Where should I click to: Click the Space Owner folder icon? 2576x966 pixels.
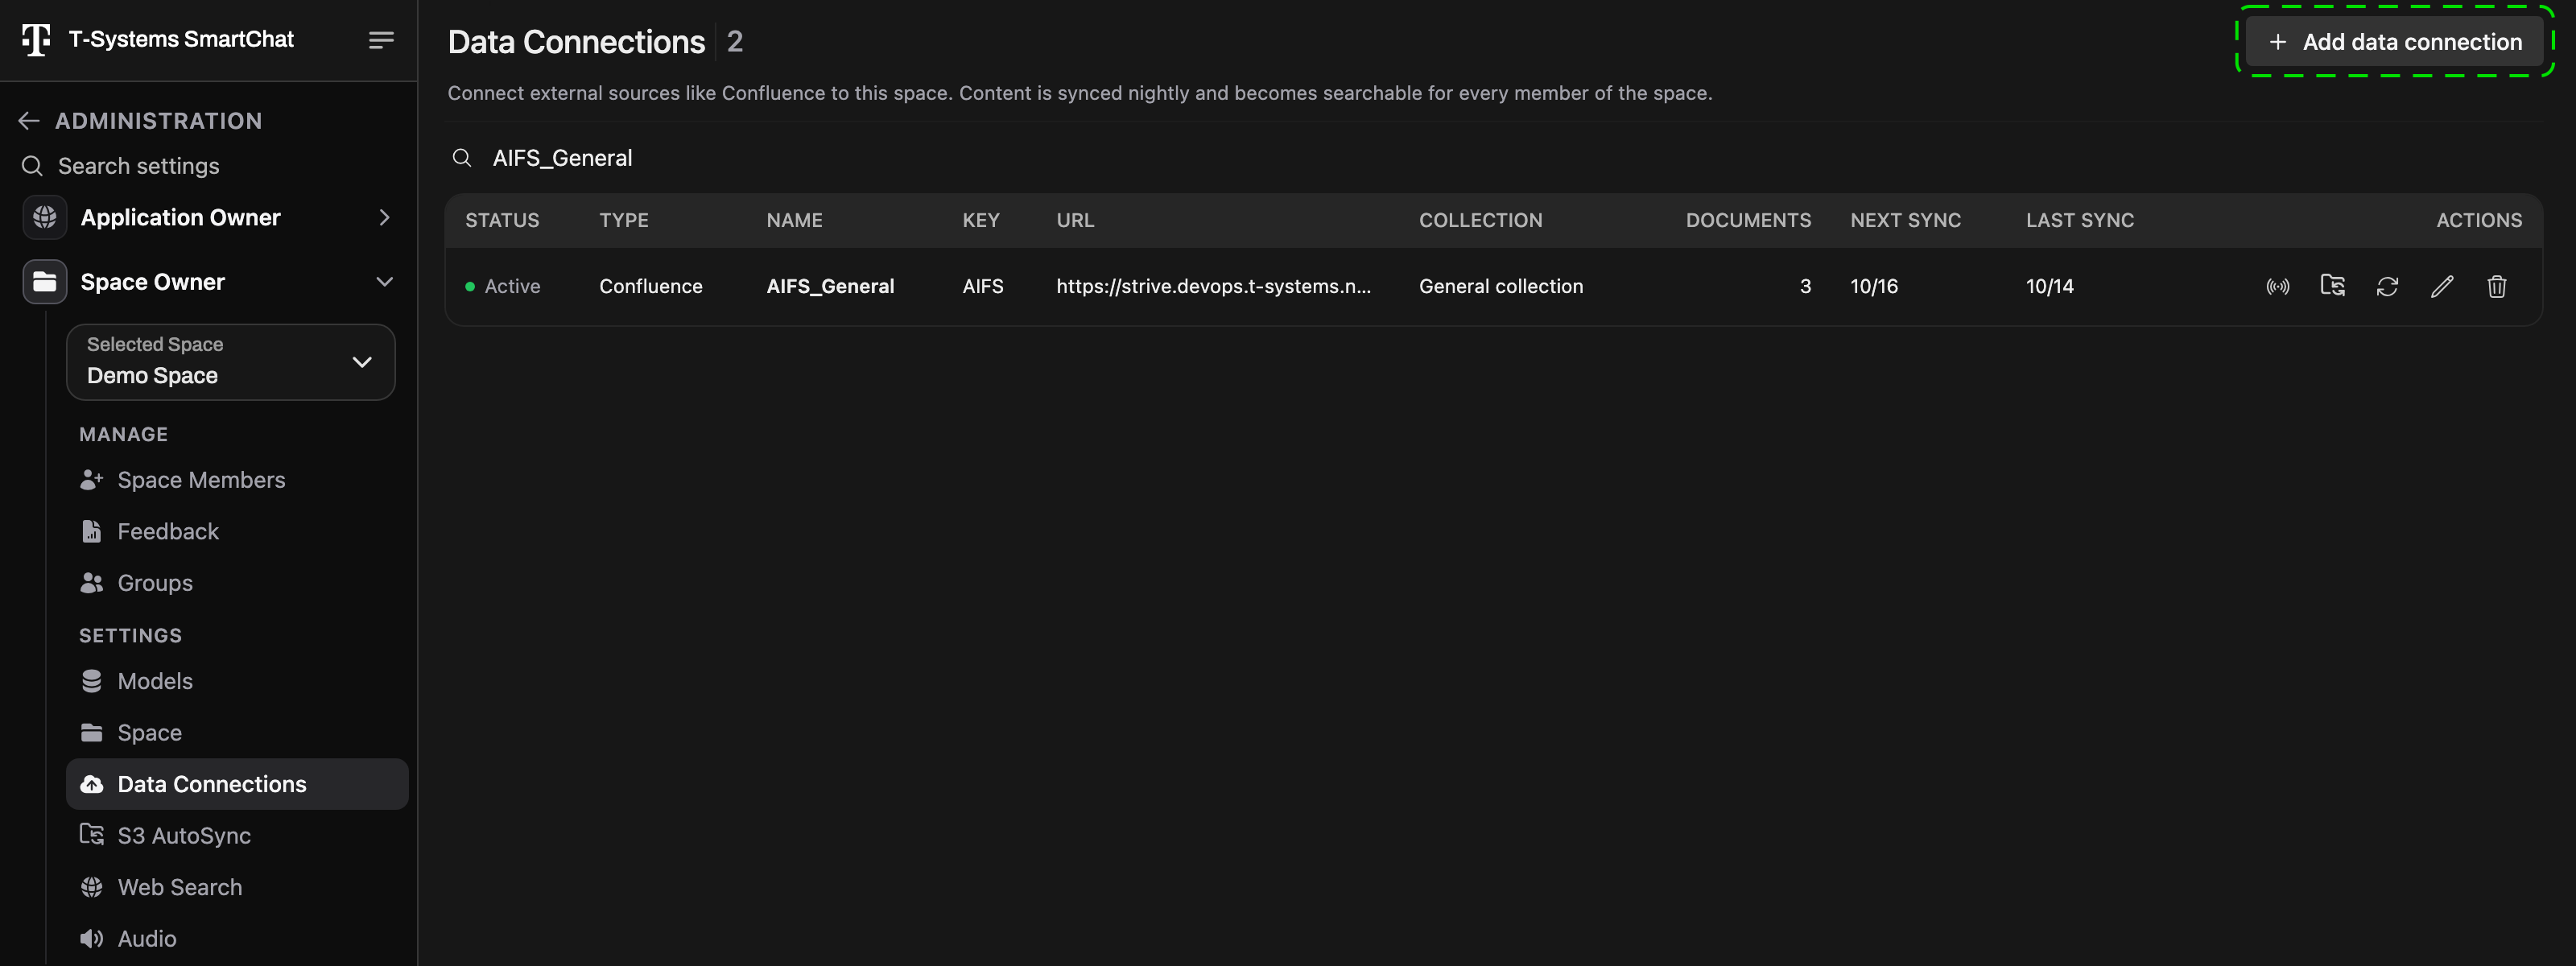click(x=45, y=282)
